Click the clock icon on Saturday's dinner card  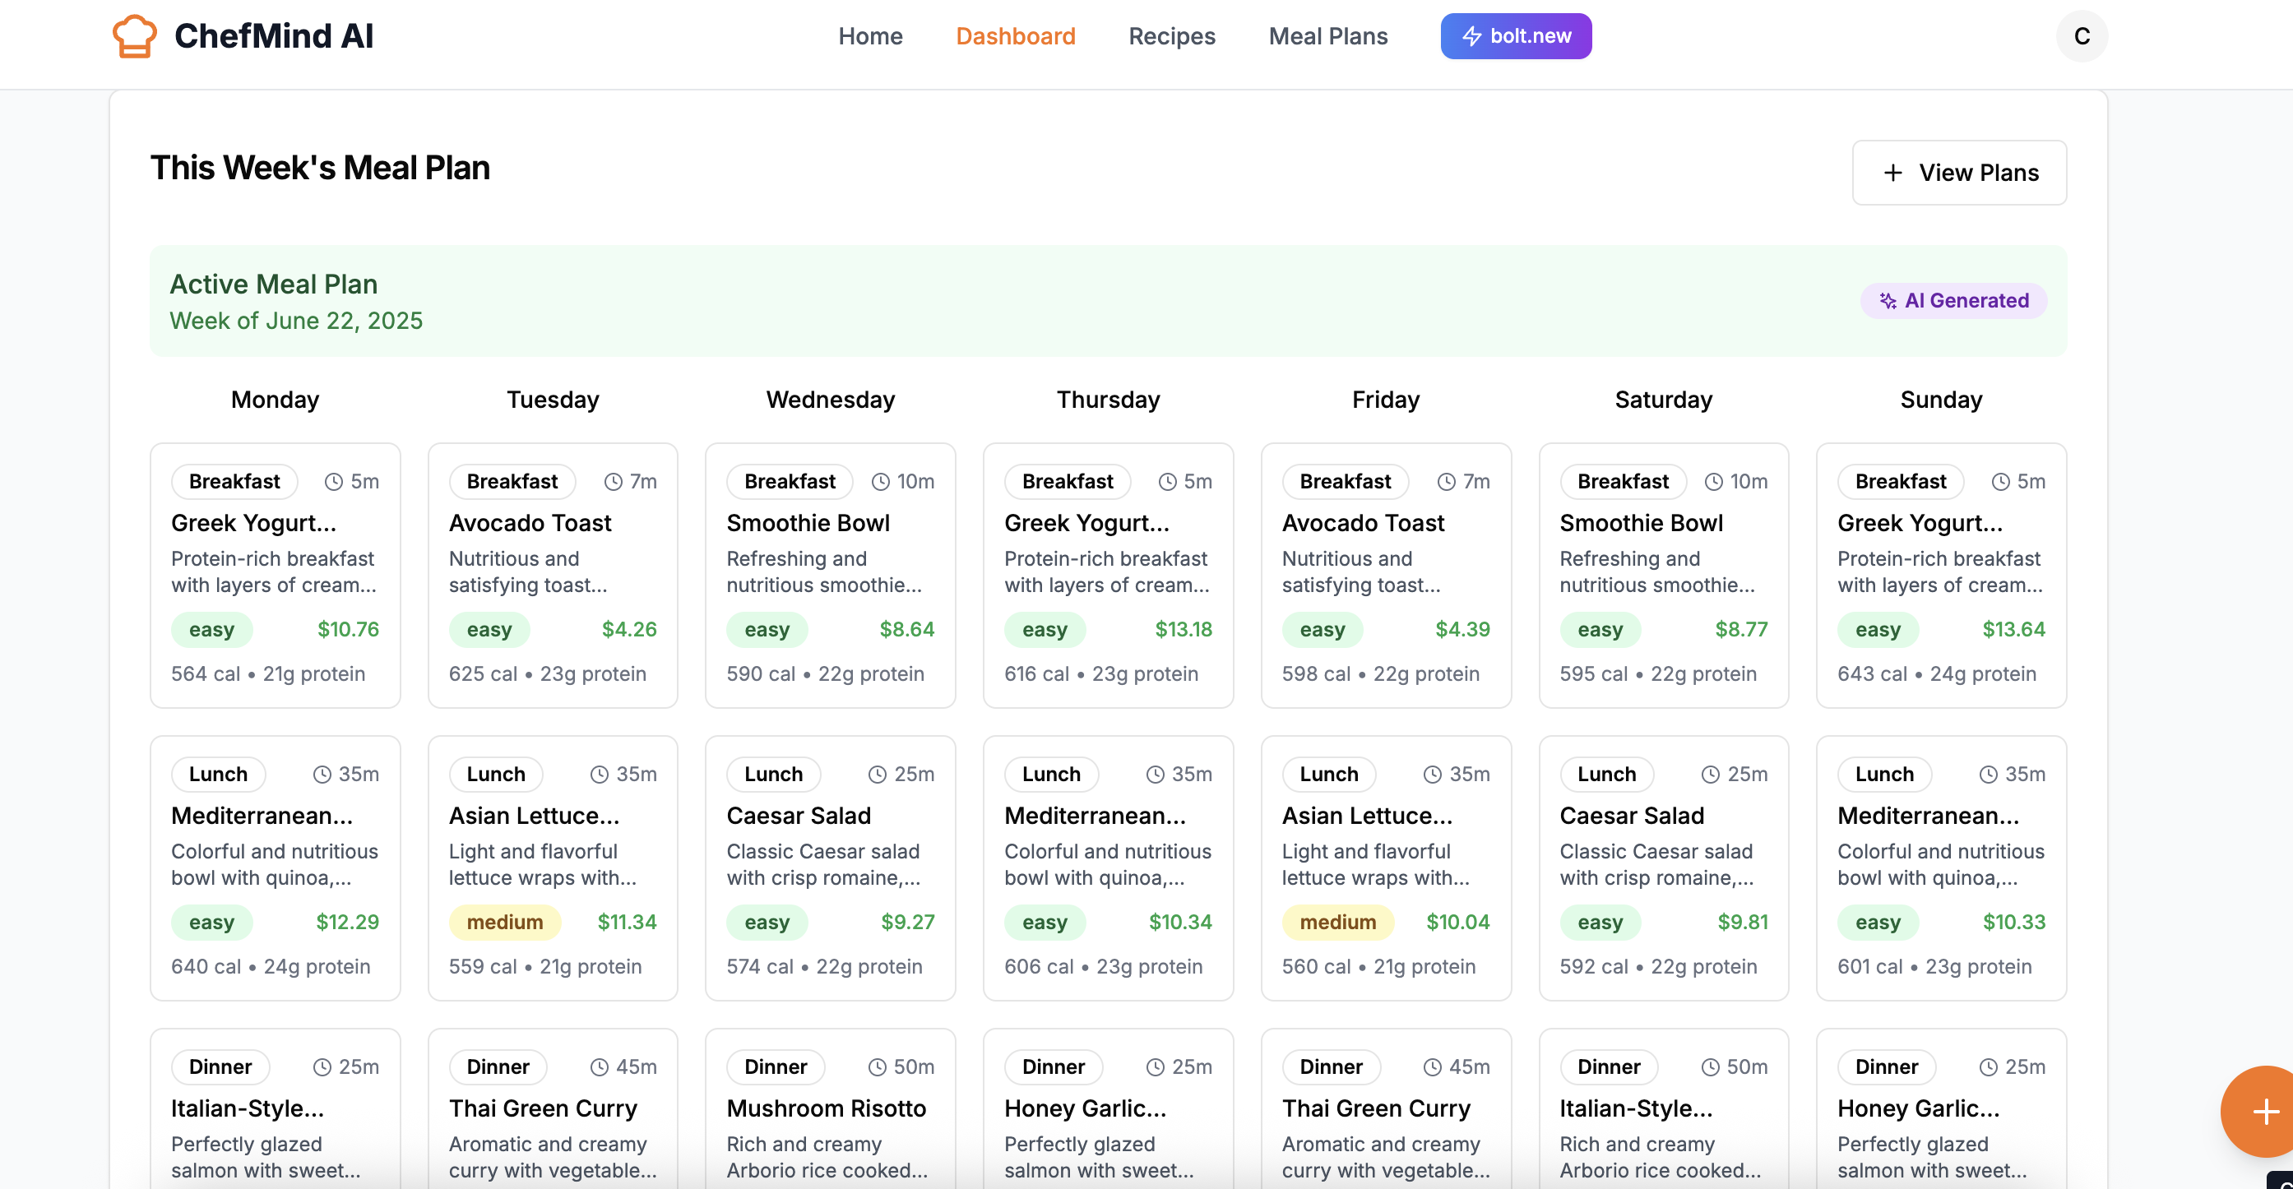tap(1711, 1067)
